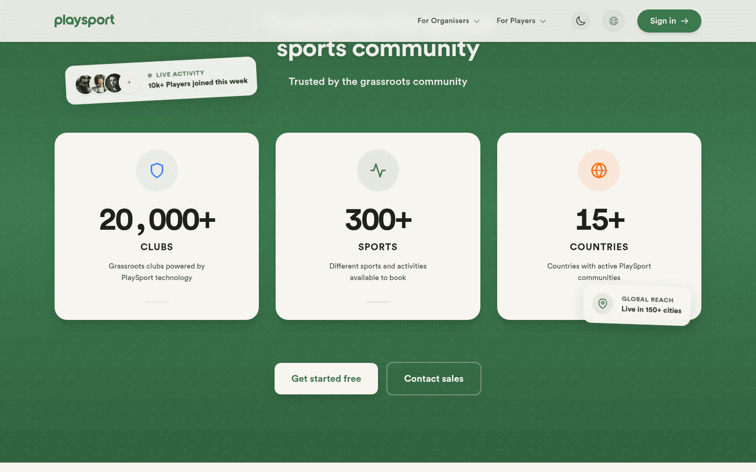This screenshot has height=472, width=756.
Task: Click the arrow inside the Sign in button
Action: click(685, 21)
